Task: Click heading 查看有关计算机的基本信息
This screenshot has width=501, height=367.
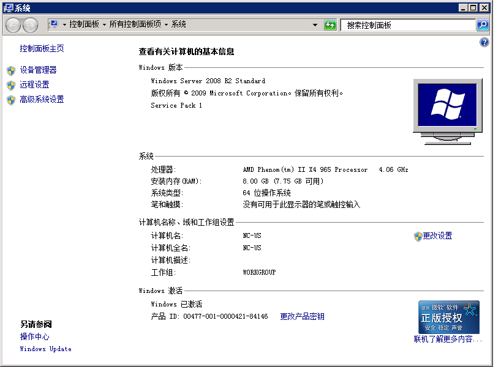Action: [x=187, y=52]
